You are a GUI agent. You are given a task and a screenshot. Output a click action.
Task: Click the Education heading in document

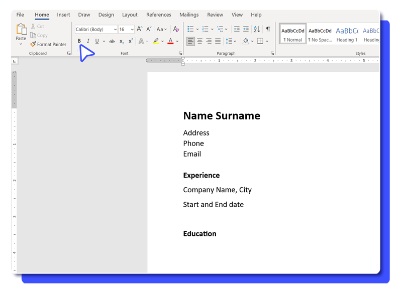click(199, 234)
